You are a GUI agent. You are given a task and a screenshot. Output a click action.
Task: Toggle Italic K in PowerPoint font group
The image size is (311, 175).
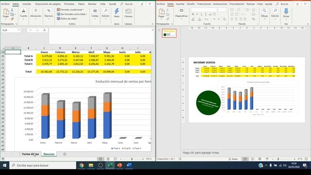[197, 15]
